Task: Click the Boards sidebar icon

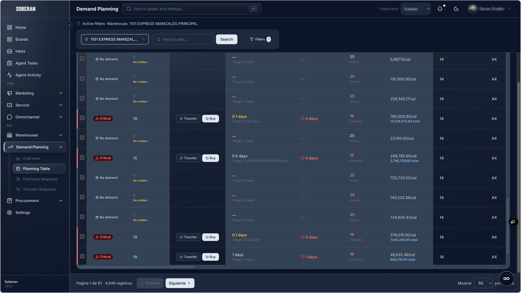Action: click(x=9, y=39)
